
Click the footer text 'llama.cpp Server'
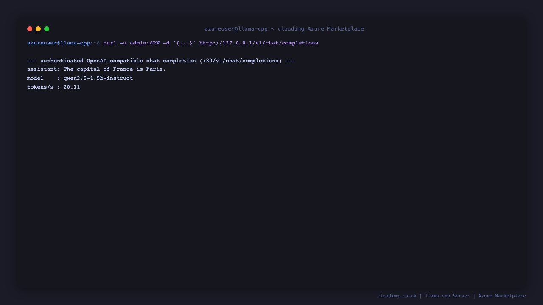448,296
